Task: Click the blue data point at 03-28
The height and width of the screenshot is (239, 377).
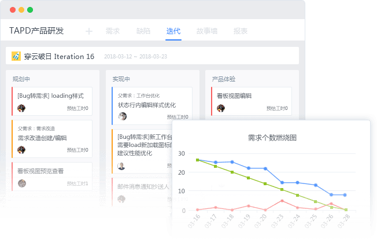Action: (x=345, y=195)
